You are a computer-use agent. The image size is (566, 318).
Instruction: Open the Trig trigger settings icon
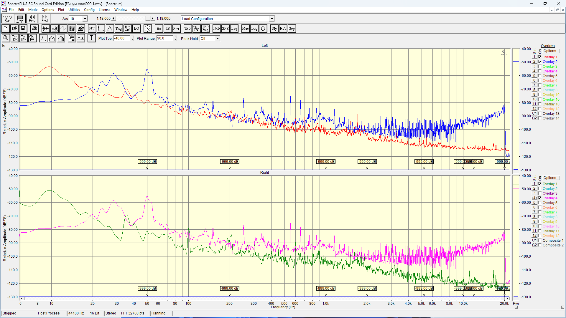pos(119,29)
